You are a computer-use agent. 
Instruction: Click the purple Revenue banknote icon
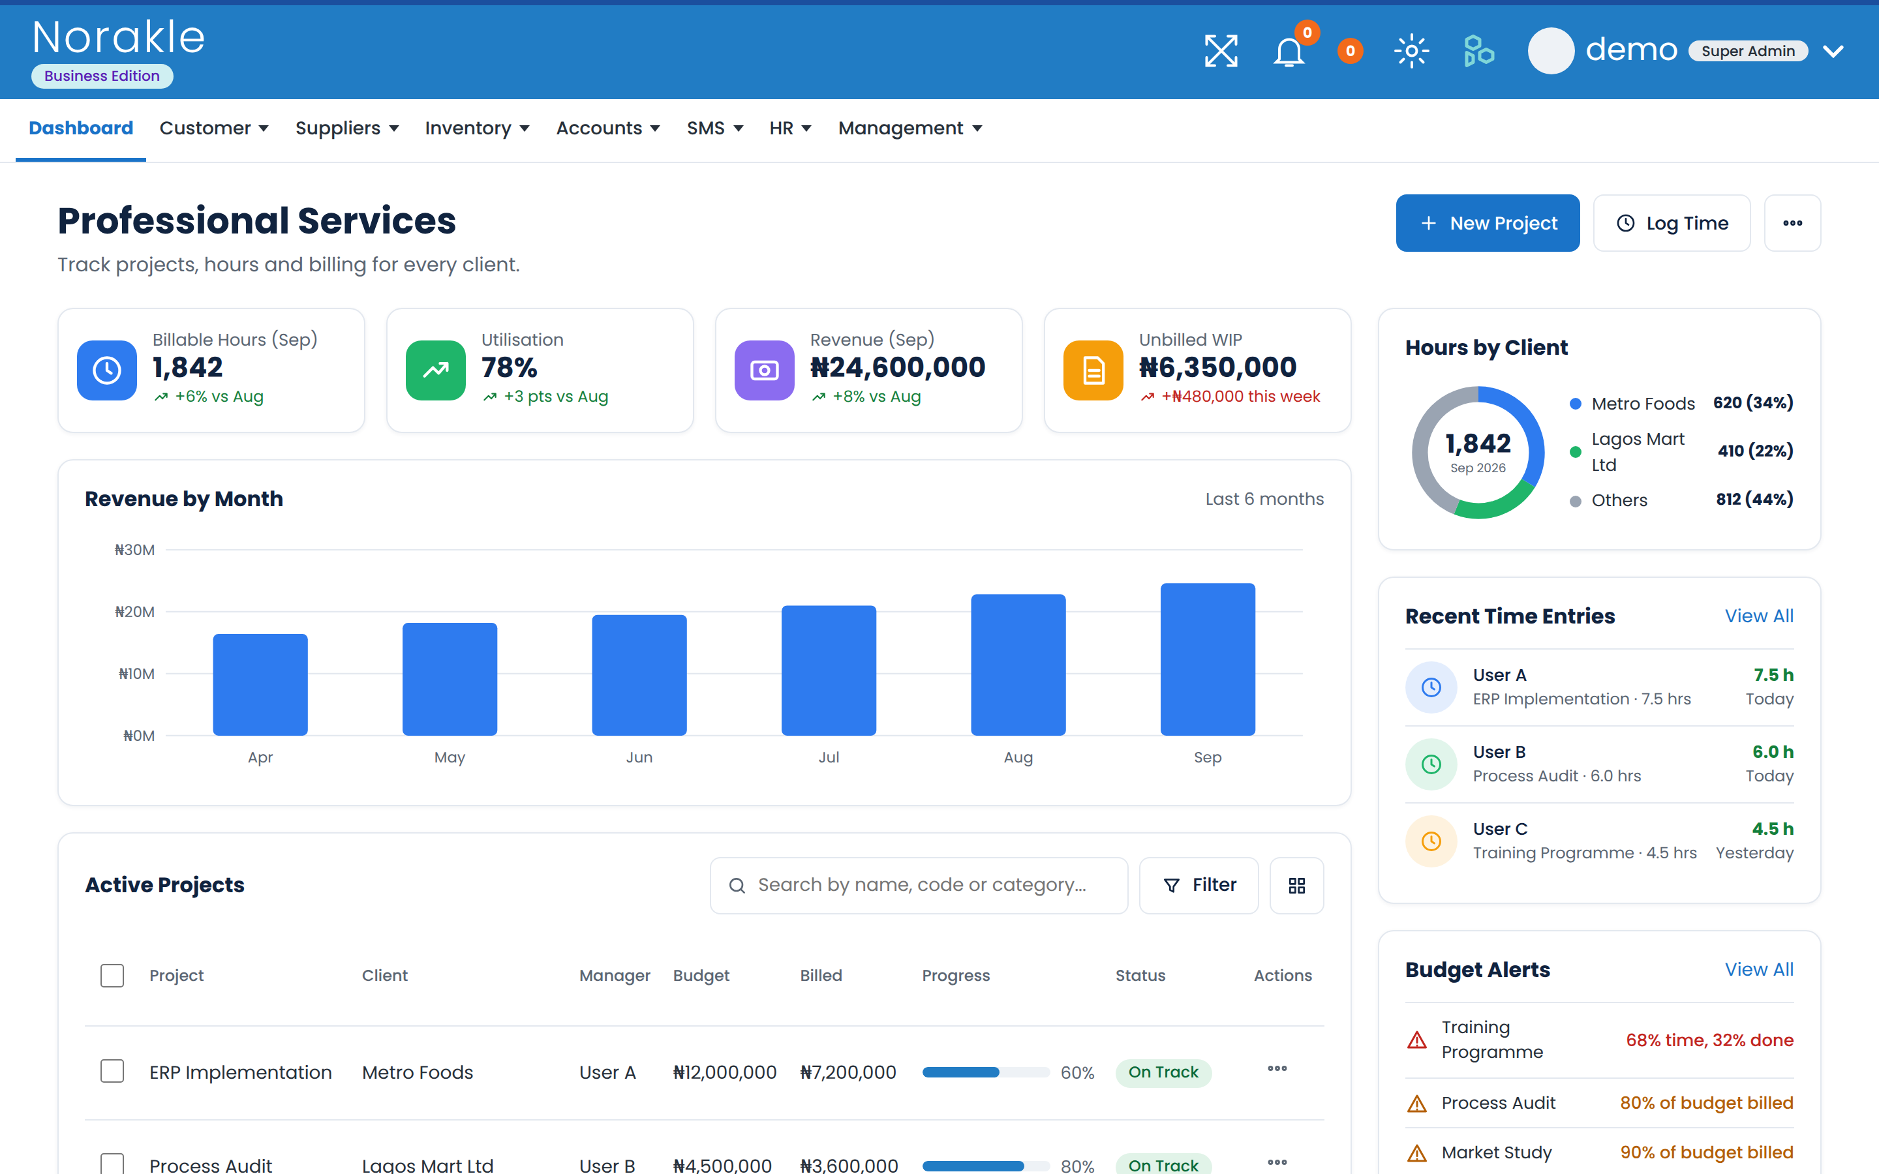765,370
